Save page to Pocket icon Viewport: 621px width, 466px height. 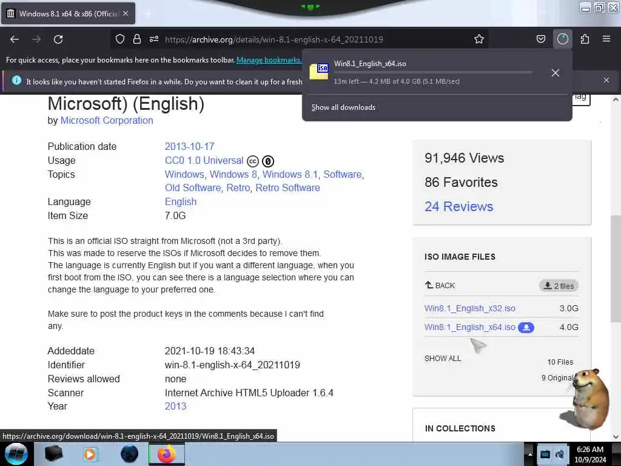coord(540,39)
